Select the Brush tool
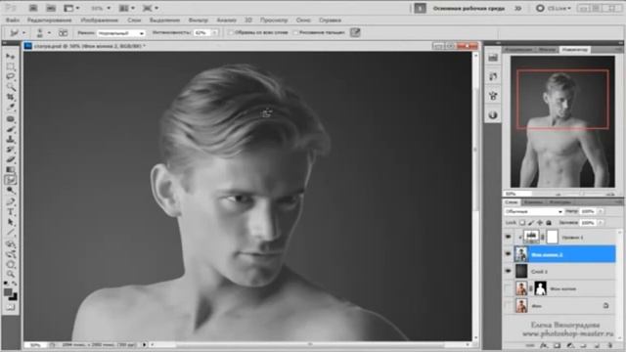The width and height of the screenshot is (626, 352). [x=11, y=129]
